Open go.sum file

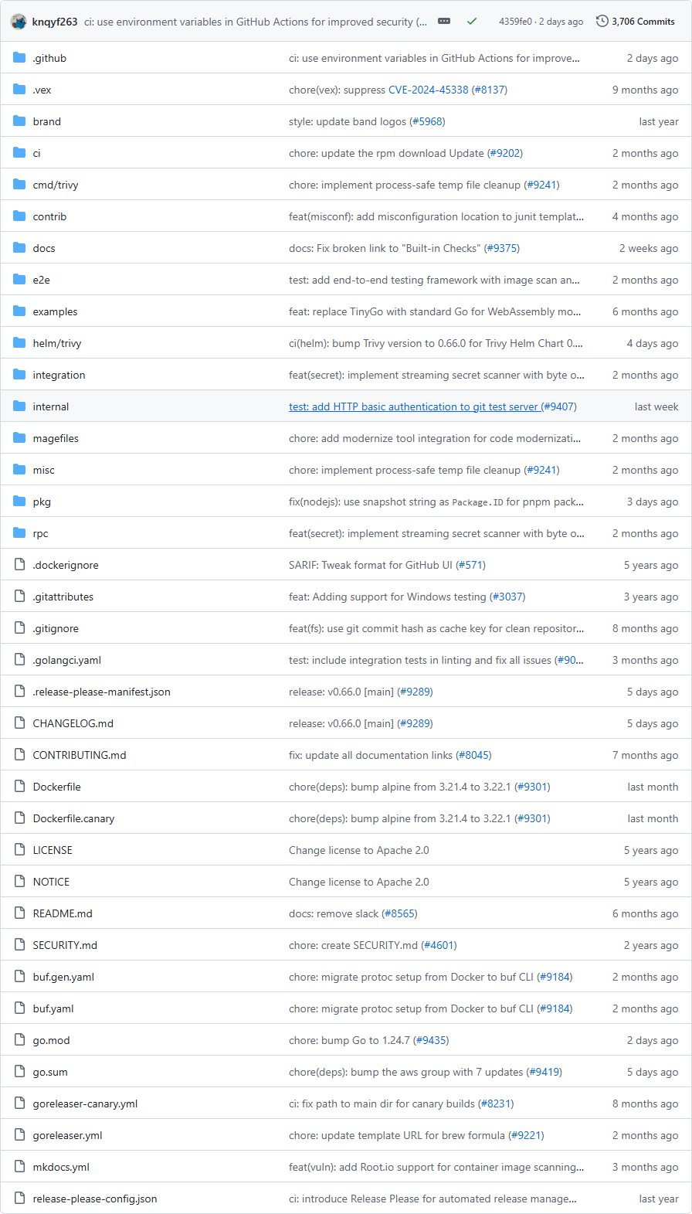point(50,1072)
